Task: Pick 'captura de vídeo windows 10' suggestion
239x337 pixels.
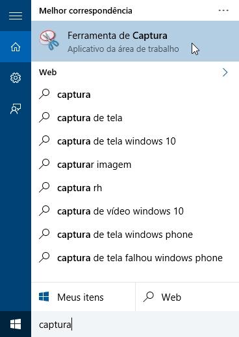Action: (x=135, y=211)
